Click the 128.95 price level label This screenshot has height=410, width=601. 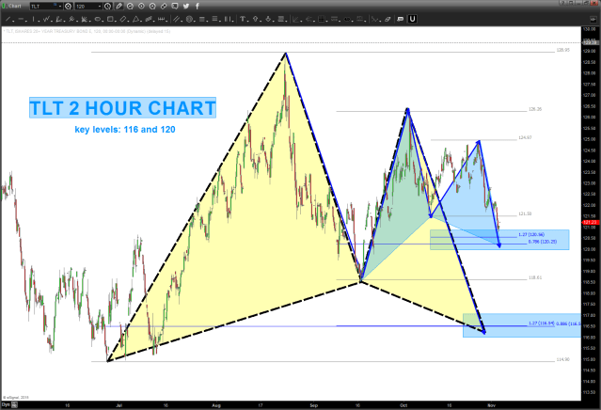[x=562, y=50]
